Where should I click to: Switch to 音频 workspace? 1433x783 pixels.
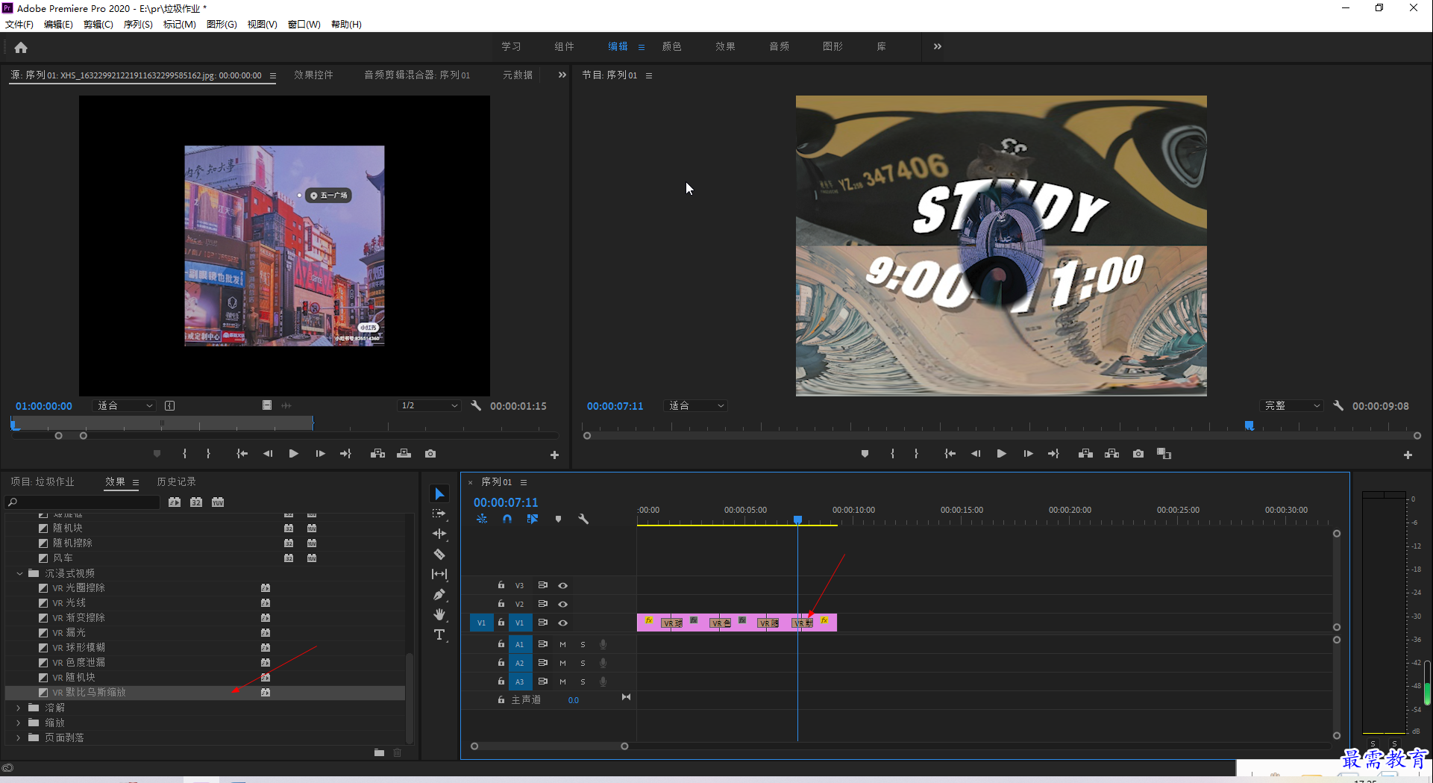click(x=779, y=46)
